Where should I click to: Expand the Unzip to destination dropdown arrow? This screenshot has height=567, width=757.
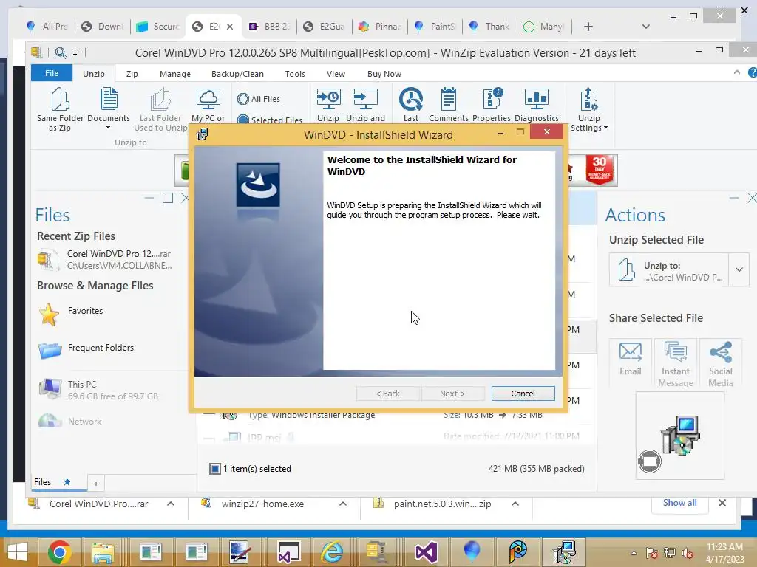point(739,269)
